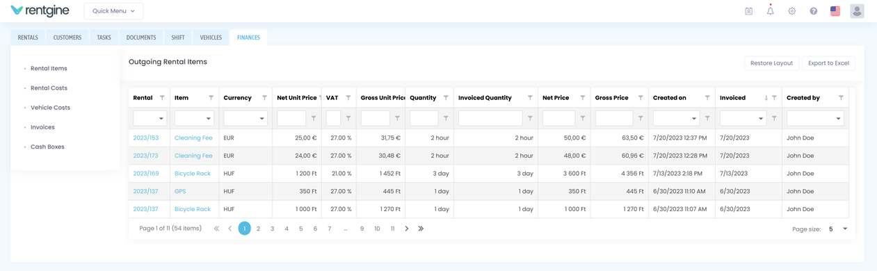Open filter menu on Item column header
Image resolution: width=877 pixels, height=271 pixels.
[x=211, y=98]
